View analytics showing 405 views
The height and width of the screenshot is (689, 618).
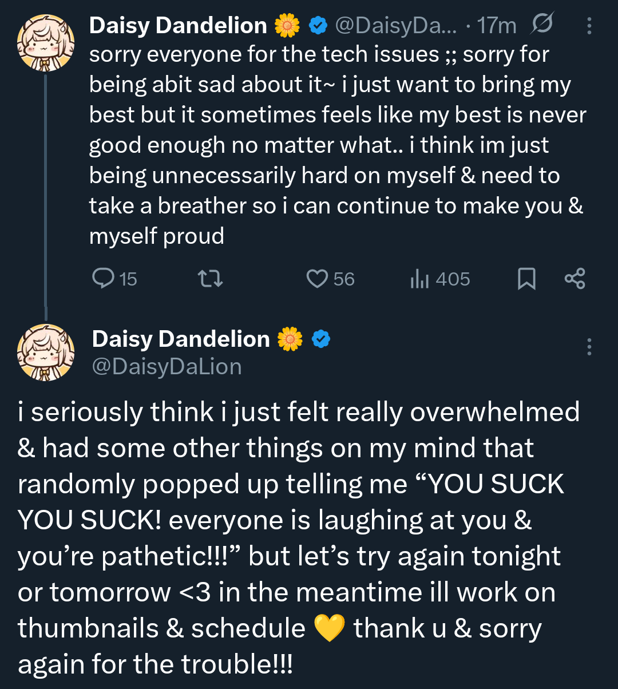point(419,279)
